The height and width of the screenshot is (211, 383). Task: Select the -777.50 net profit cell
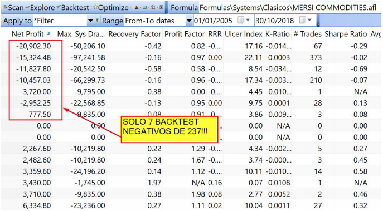pyautogui.click(x=38, y=114)
